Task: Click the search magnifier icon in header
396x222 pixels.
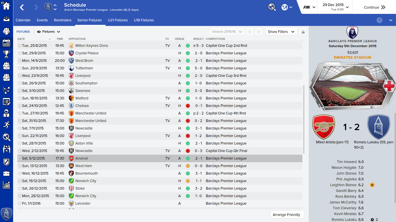Action: click(272, 7)
